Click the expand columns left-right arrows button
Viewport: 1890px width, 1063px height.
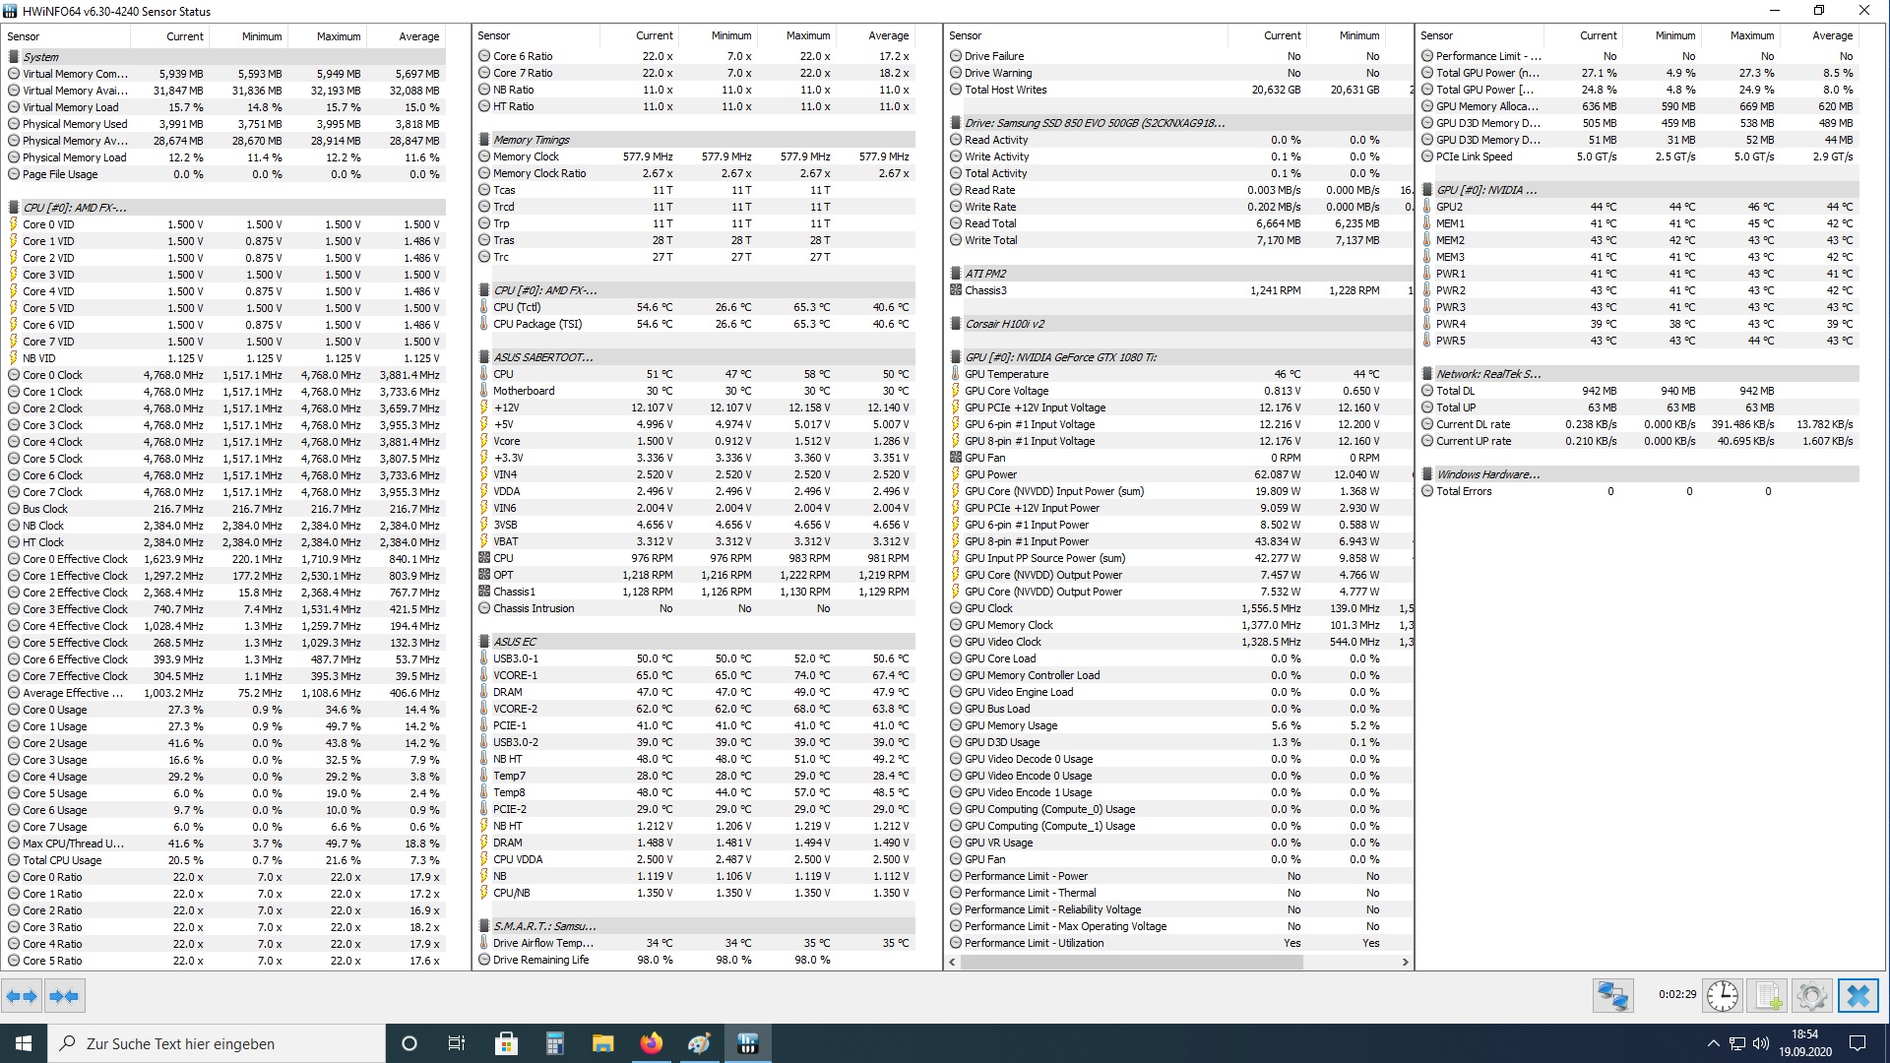[22, 996]
